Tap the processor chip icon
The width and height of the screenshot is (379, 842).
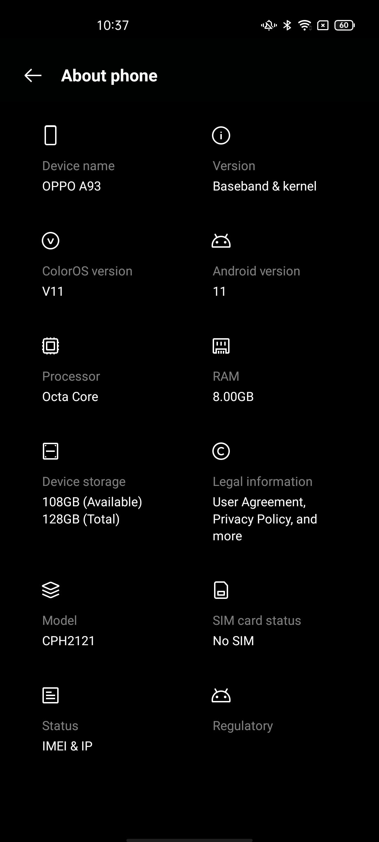tap(51, 346)
